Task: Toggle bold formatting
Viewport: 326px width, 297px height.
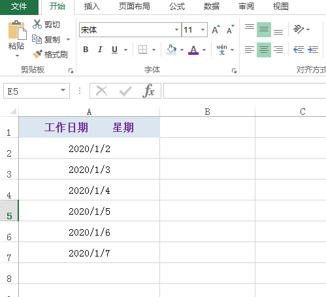Action: pyautogui.click(x=86, y=50)
